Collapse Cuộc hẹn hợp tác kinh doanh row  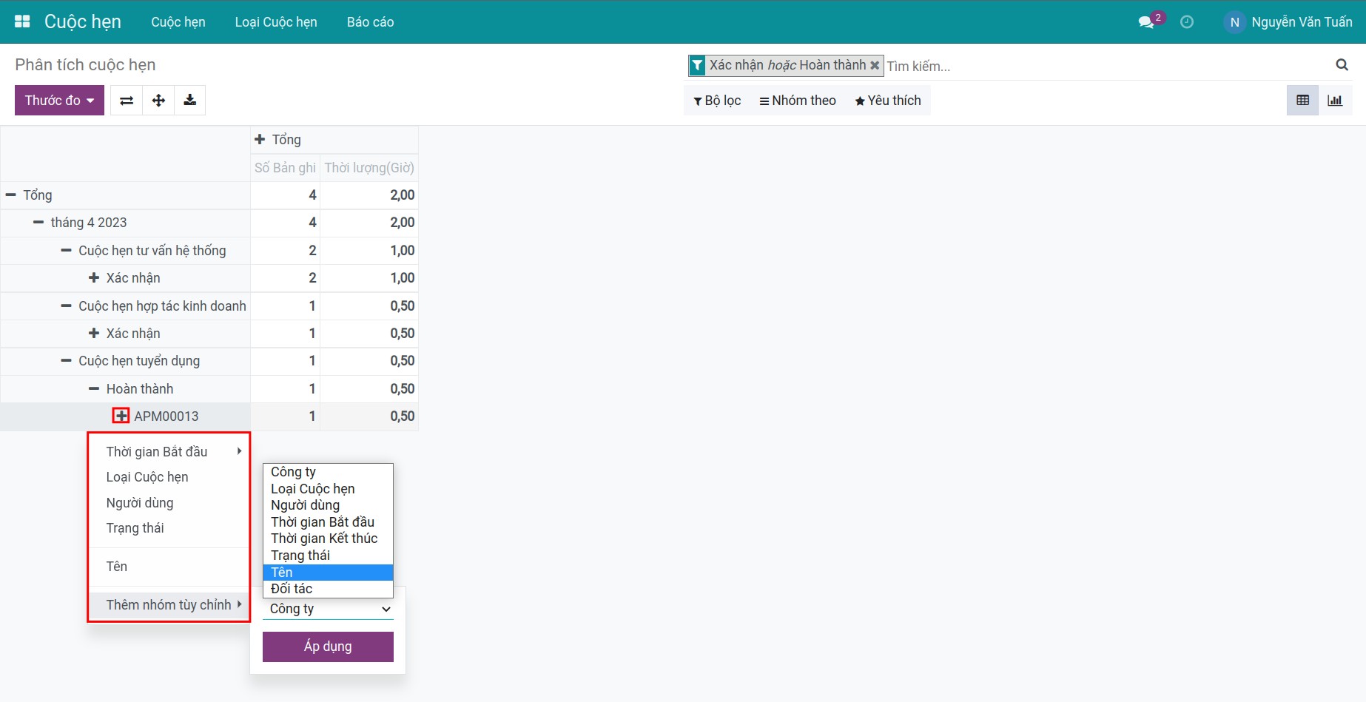pos(67,306)
